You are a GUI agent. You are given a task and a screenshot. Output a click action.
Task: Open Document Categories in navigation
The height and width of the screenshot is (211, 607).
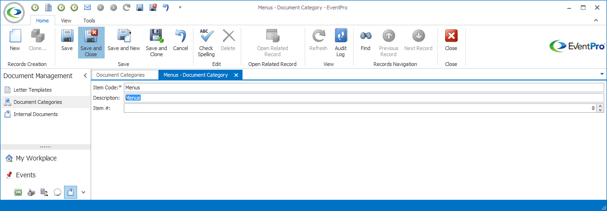[45, 102]
